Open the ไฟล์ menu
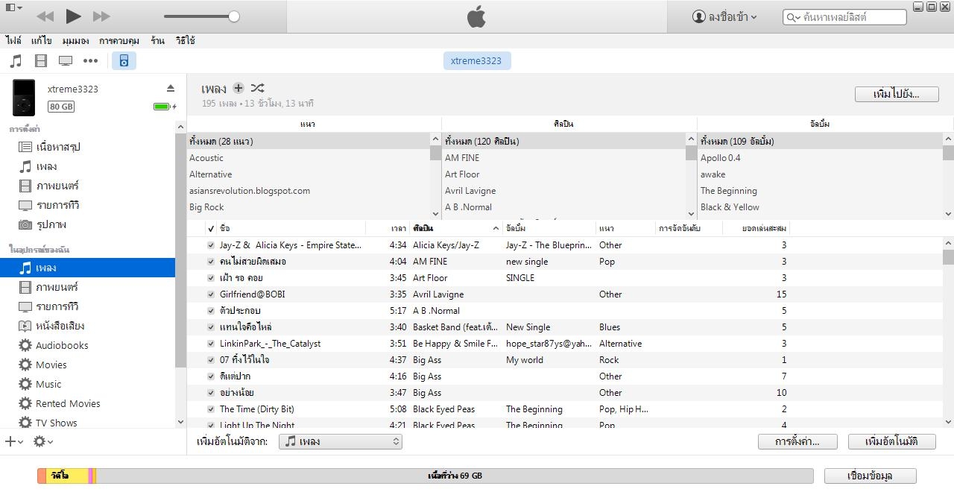 (x=13, y=40)
